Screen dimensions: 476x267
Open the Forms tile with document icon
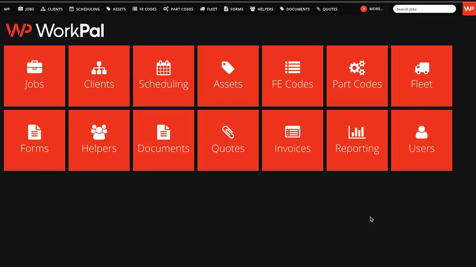point(35,140)
